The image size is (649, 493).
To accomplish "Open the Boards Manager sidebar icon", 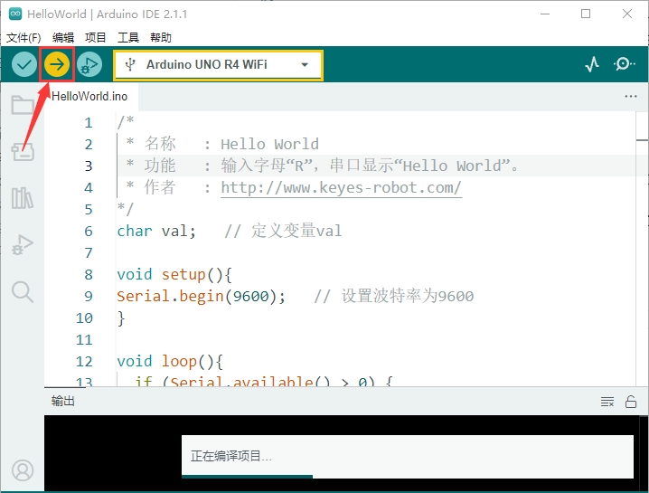I will pos(23,152).
